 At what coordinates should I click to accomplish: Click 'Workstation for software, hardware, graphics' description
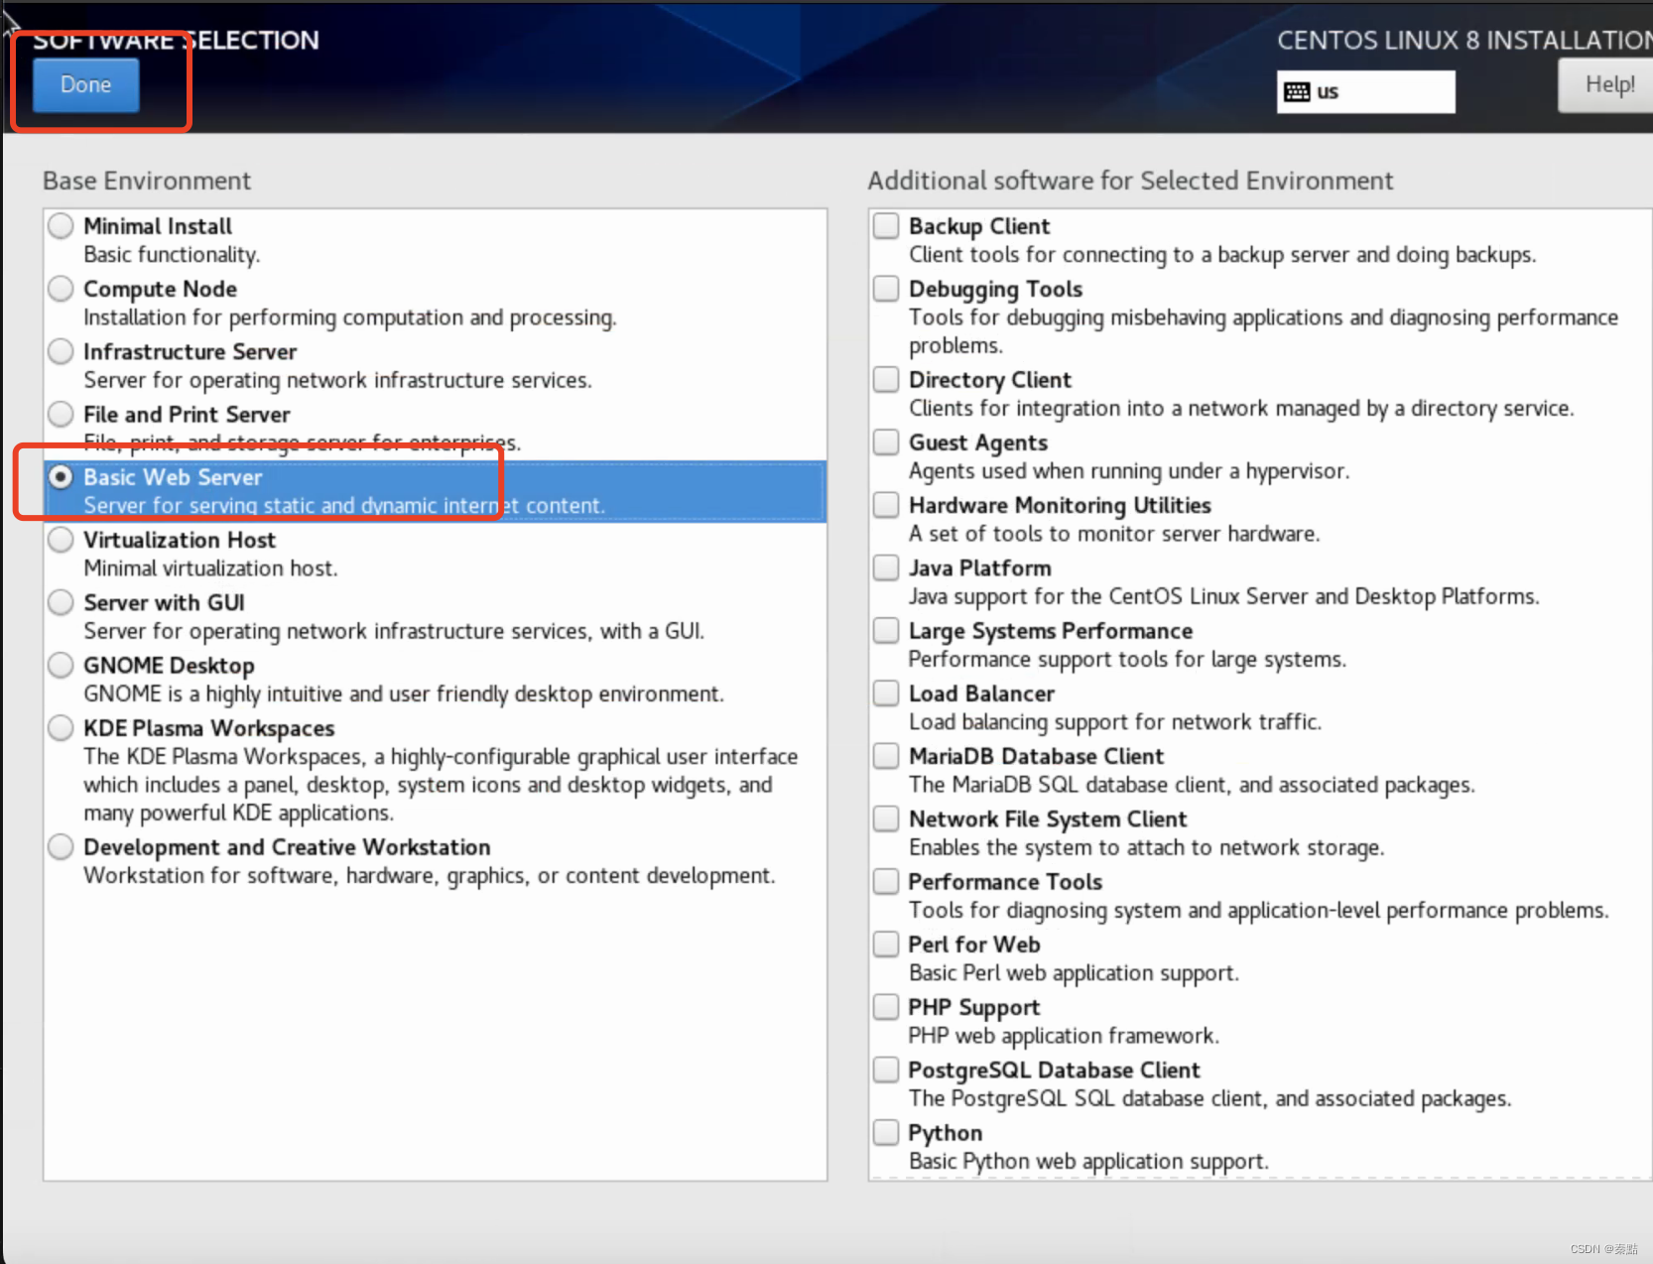tap(430, 876)
